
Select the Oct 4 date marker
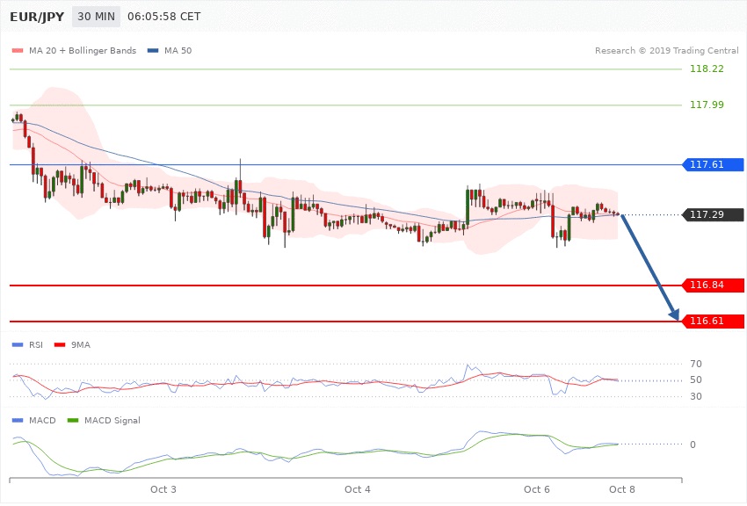point(358,488)
